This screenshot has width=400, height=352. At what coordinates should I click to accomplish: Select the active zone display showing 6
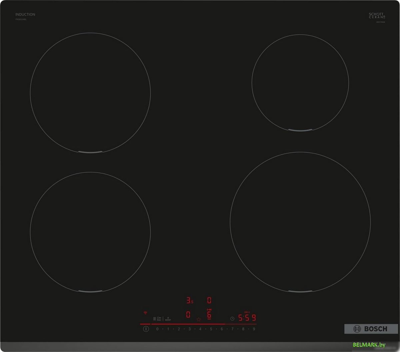point(209,315)
